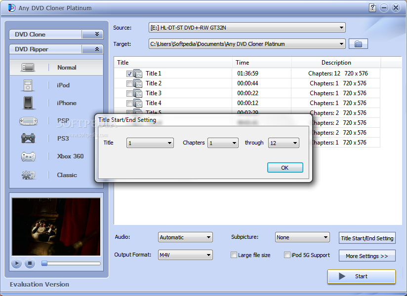Screen dimensions: 407x296
Task: Open the Audio dropdown
Action: pyautogui.click(x=185, y=237)
